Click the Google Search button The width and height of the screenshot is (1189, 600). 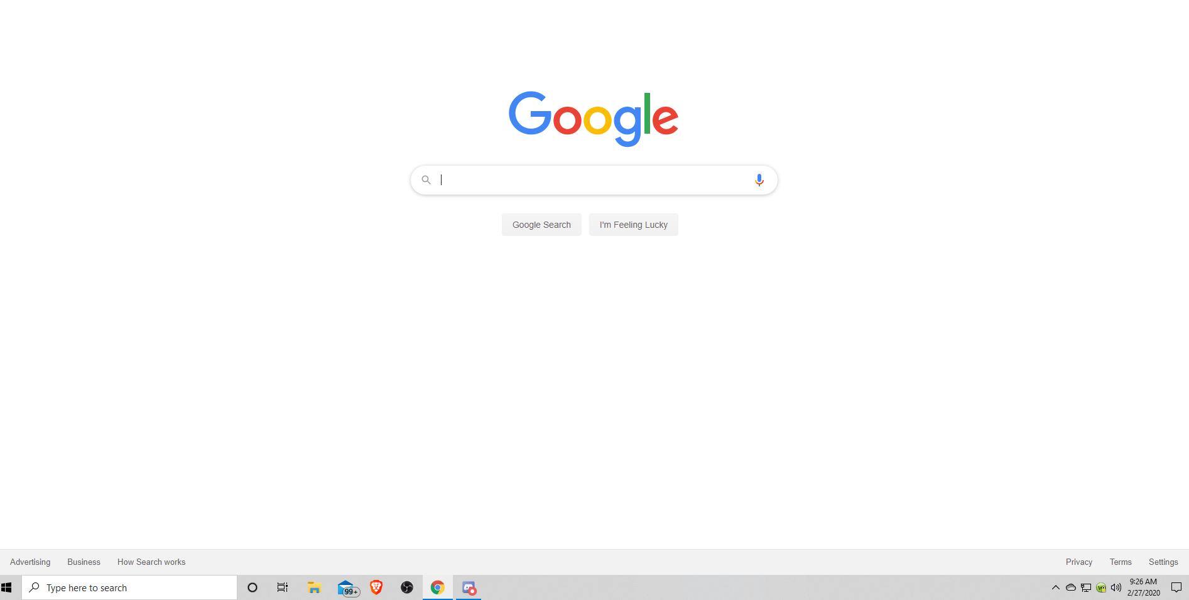[x=541, y=225]
